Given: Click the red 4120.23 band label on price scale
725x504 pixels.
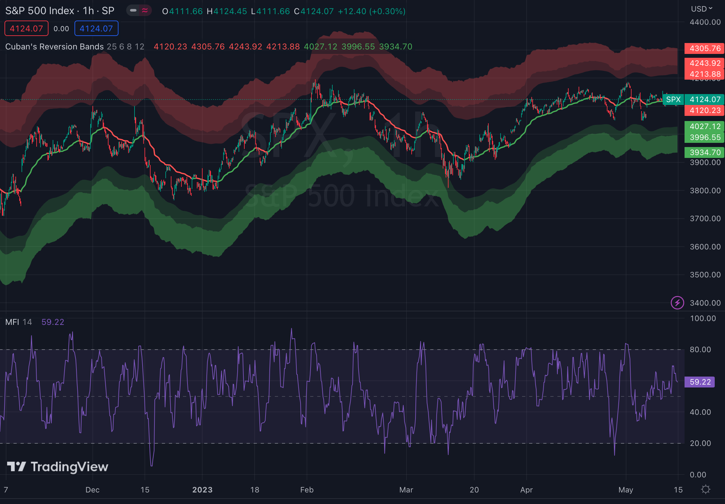Looking at the screenshot, I should (x=704, y=110).
